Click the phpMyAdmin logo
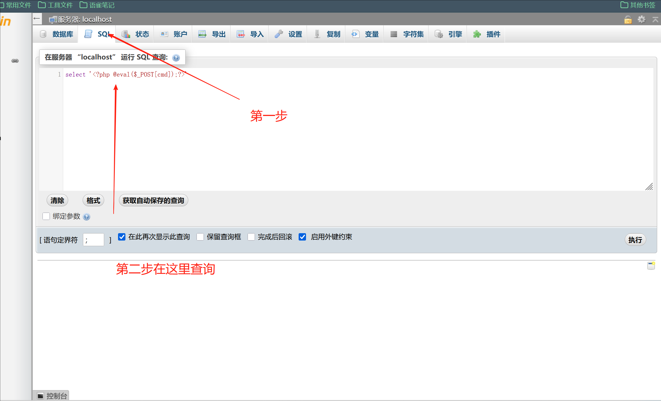The width and height of the screenshot is (661, 401). pyautogui.click(x=6, y=21)
